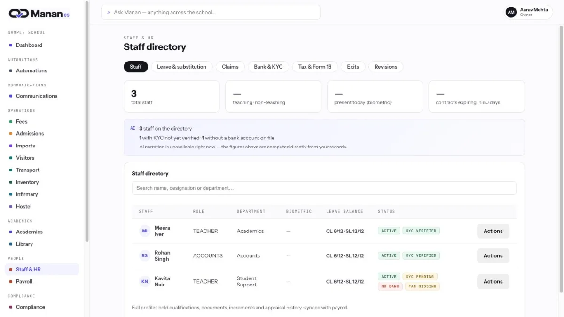Open Actions for Kavita Nair
The height and width of the screenshot is (317, 564).
(x=493, y=282)
